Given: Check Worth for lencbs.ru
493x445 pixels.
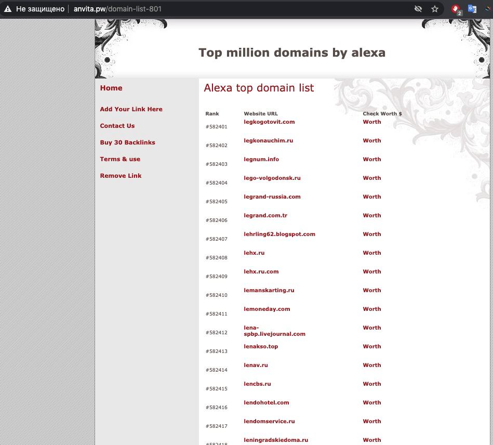Looking at the screenshot, I should tap(371, 384).
